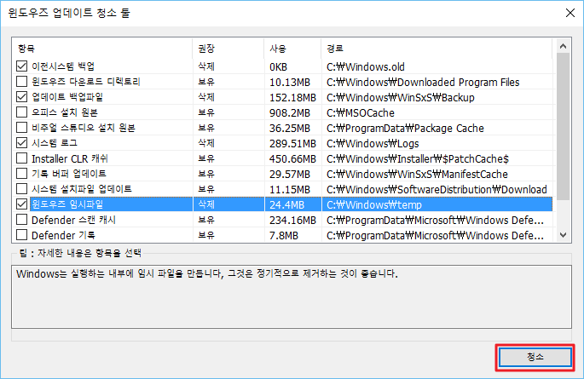The width and height of the screenshot is (584, 379).
Task: Click the scrollbar down arrow
Action: pyautogui.click(x=564, y=235)
